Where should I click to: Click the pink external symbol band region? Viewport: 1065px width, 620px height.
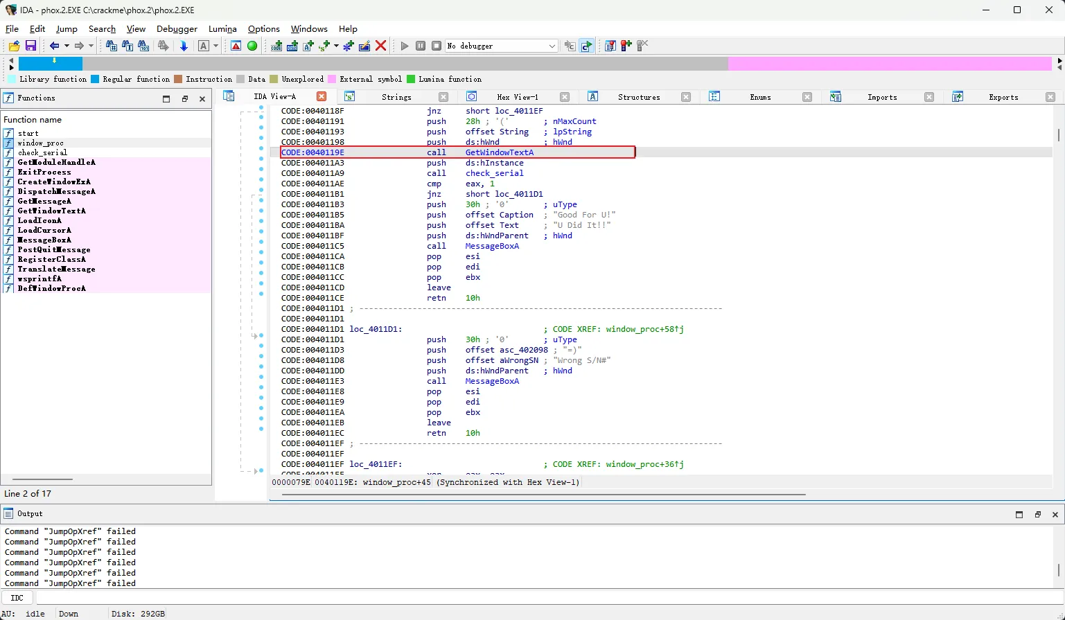(x=890, y=64)
